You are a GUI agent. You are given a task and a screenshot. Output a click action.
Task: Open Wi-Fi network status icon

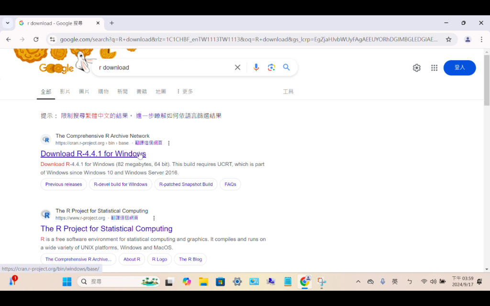pyautogui.click(x=424, y=282)
